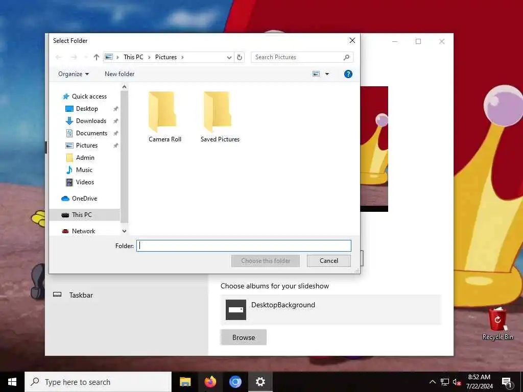The height and width of the screenshot is (392, 523).
Task: Open recent locations dropdown arrow
Action: click(x=86, y=57)
